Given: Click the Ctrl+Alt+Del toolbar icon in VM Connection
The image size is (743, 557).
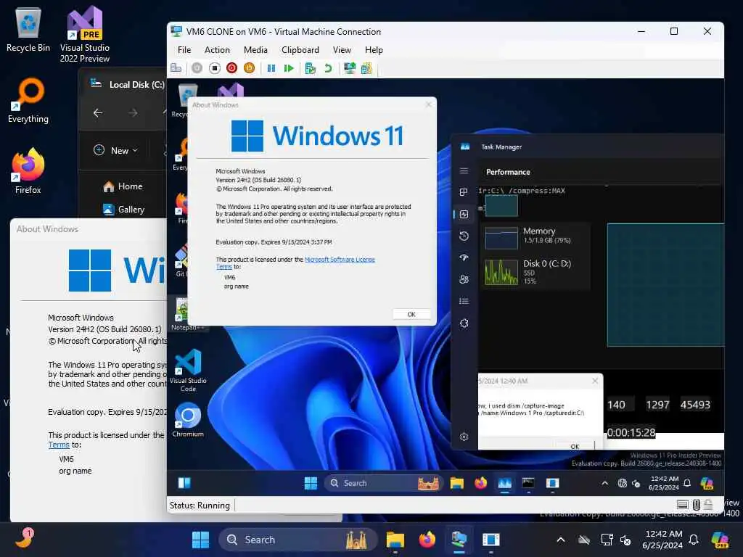Looking at the screenshot, I should click(176, 68).
